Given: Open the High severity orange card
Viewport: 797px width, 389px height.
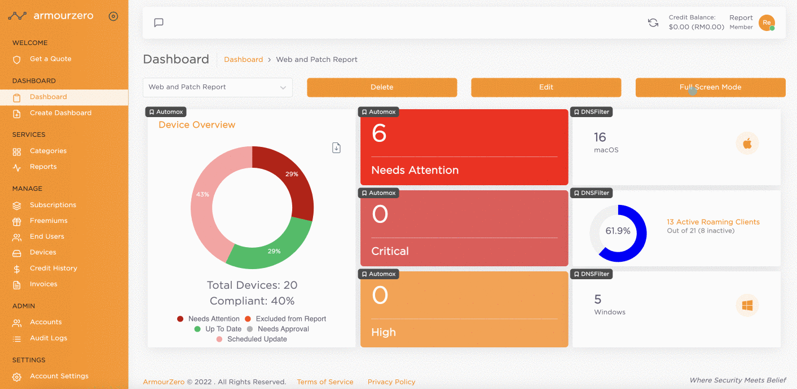Looking at the screenshot, I should coord(464,310).
